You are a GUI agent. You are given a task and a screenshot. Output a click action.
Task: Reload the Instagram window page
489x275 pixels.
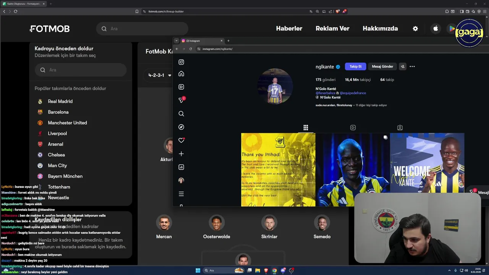[x=191, y=49]
